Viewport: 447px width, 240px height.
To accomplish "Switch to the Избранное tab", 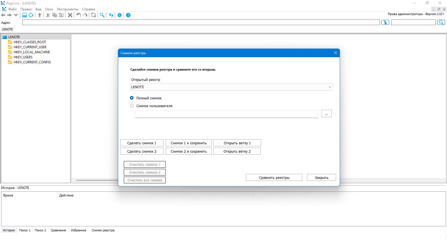I will [x=79, y=230].
